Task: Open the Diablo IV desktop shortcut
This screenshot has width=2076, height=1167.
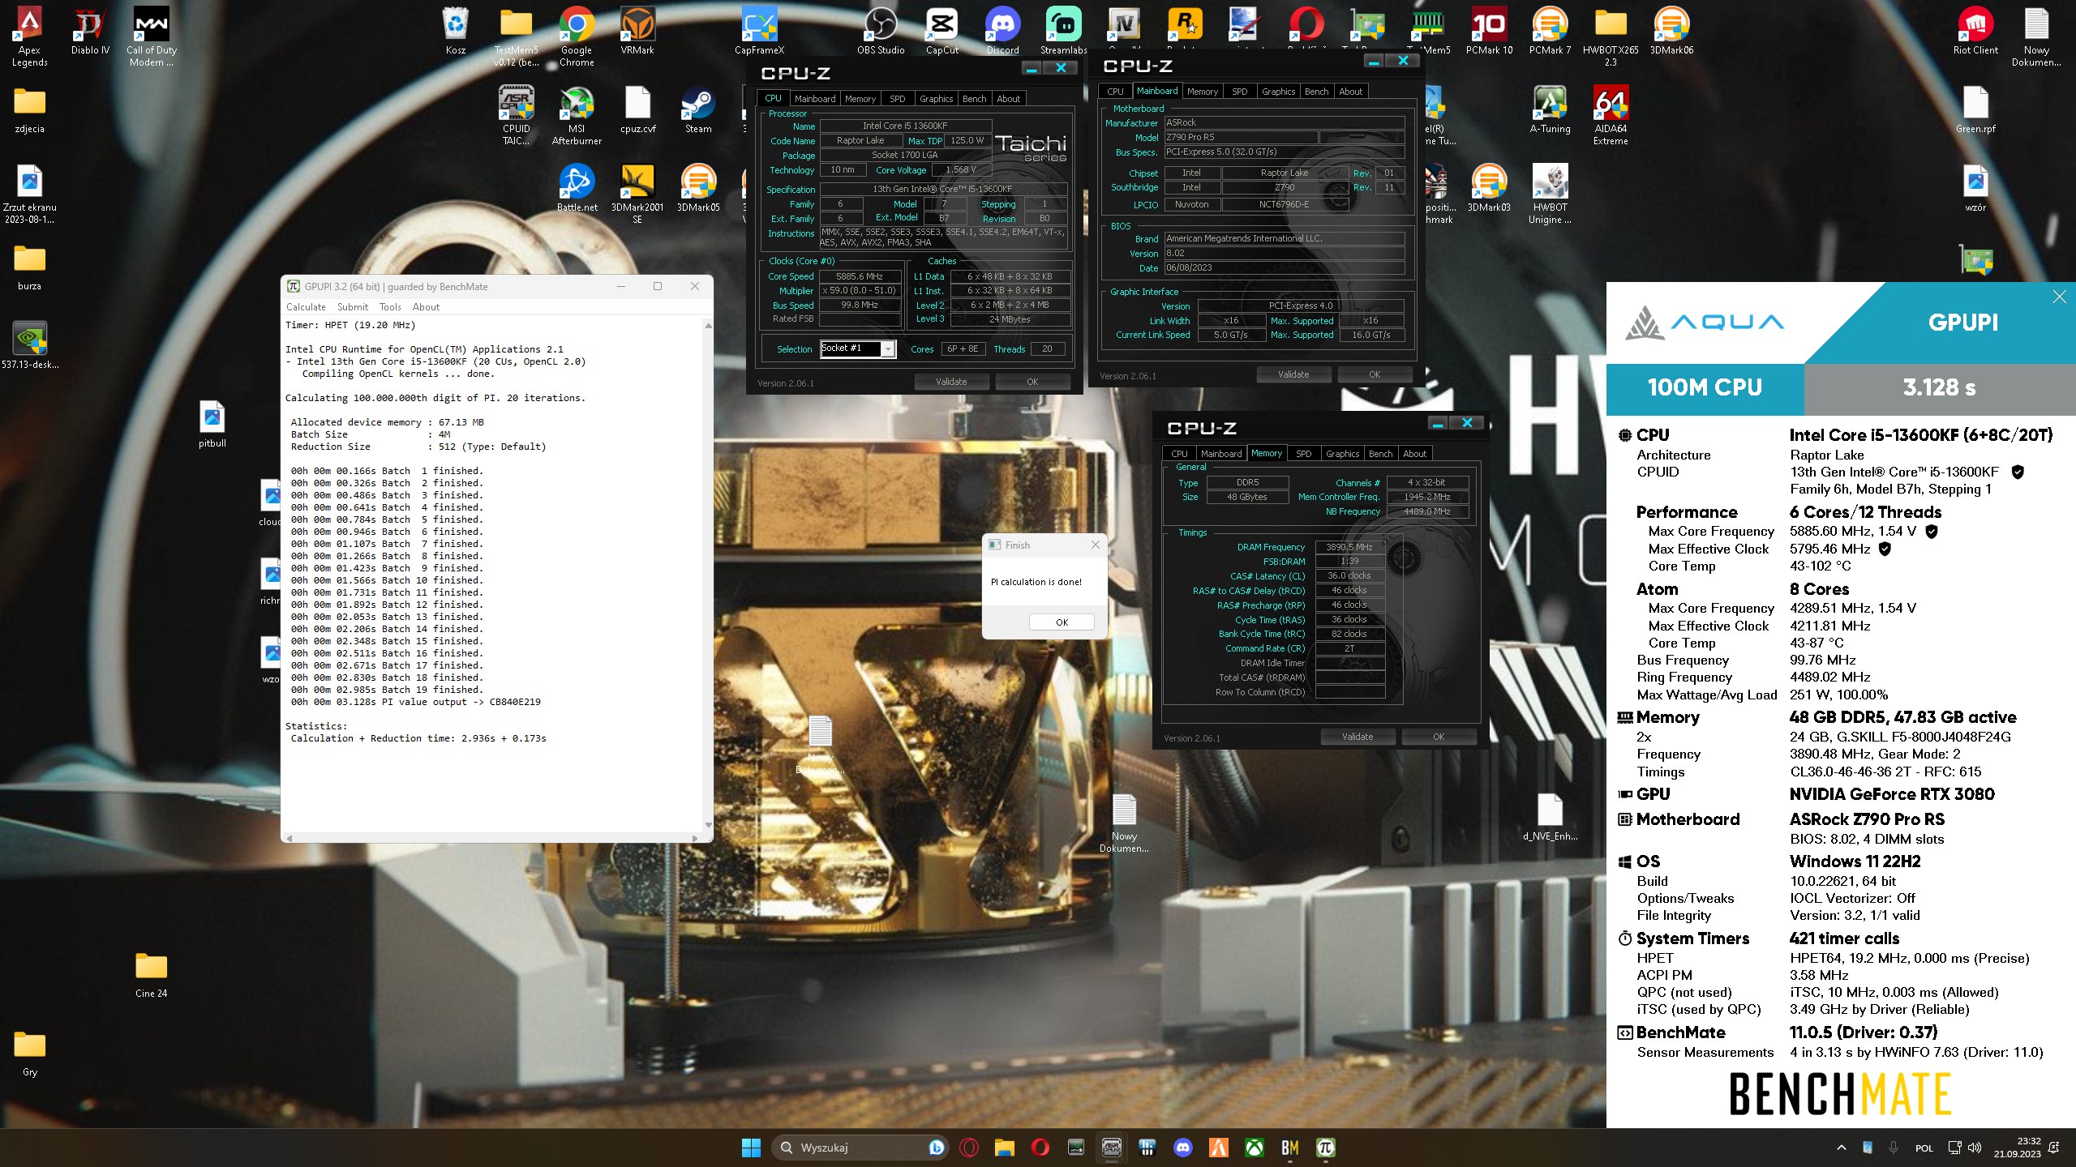Action: point(90,32)
